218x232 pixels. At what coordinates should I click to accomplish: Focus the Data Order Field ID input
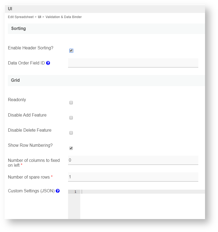pyautogui.click(x=133, y=63)
